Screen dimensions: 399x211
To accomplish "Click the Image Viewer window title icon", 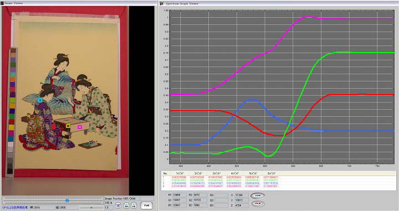I will pyautogui.click(x=2, y=3).
